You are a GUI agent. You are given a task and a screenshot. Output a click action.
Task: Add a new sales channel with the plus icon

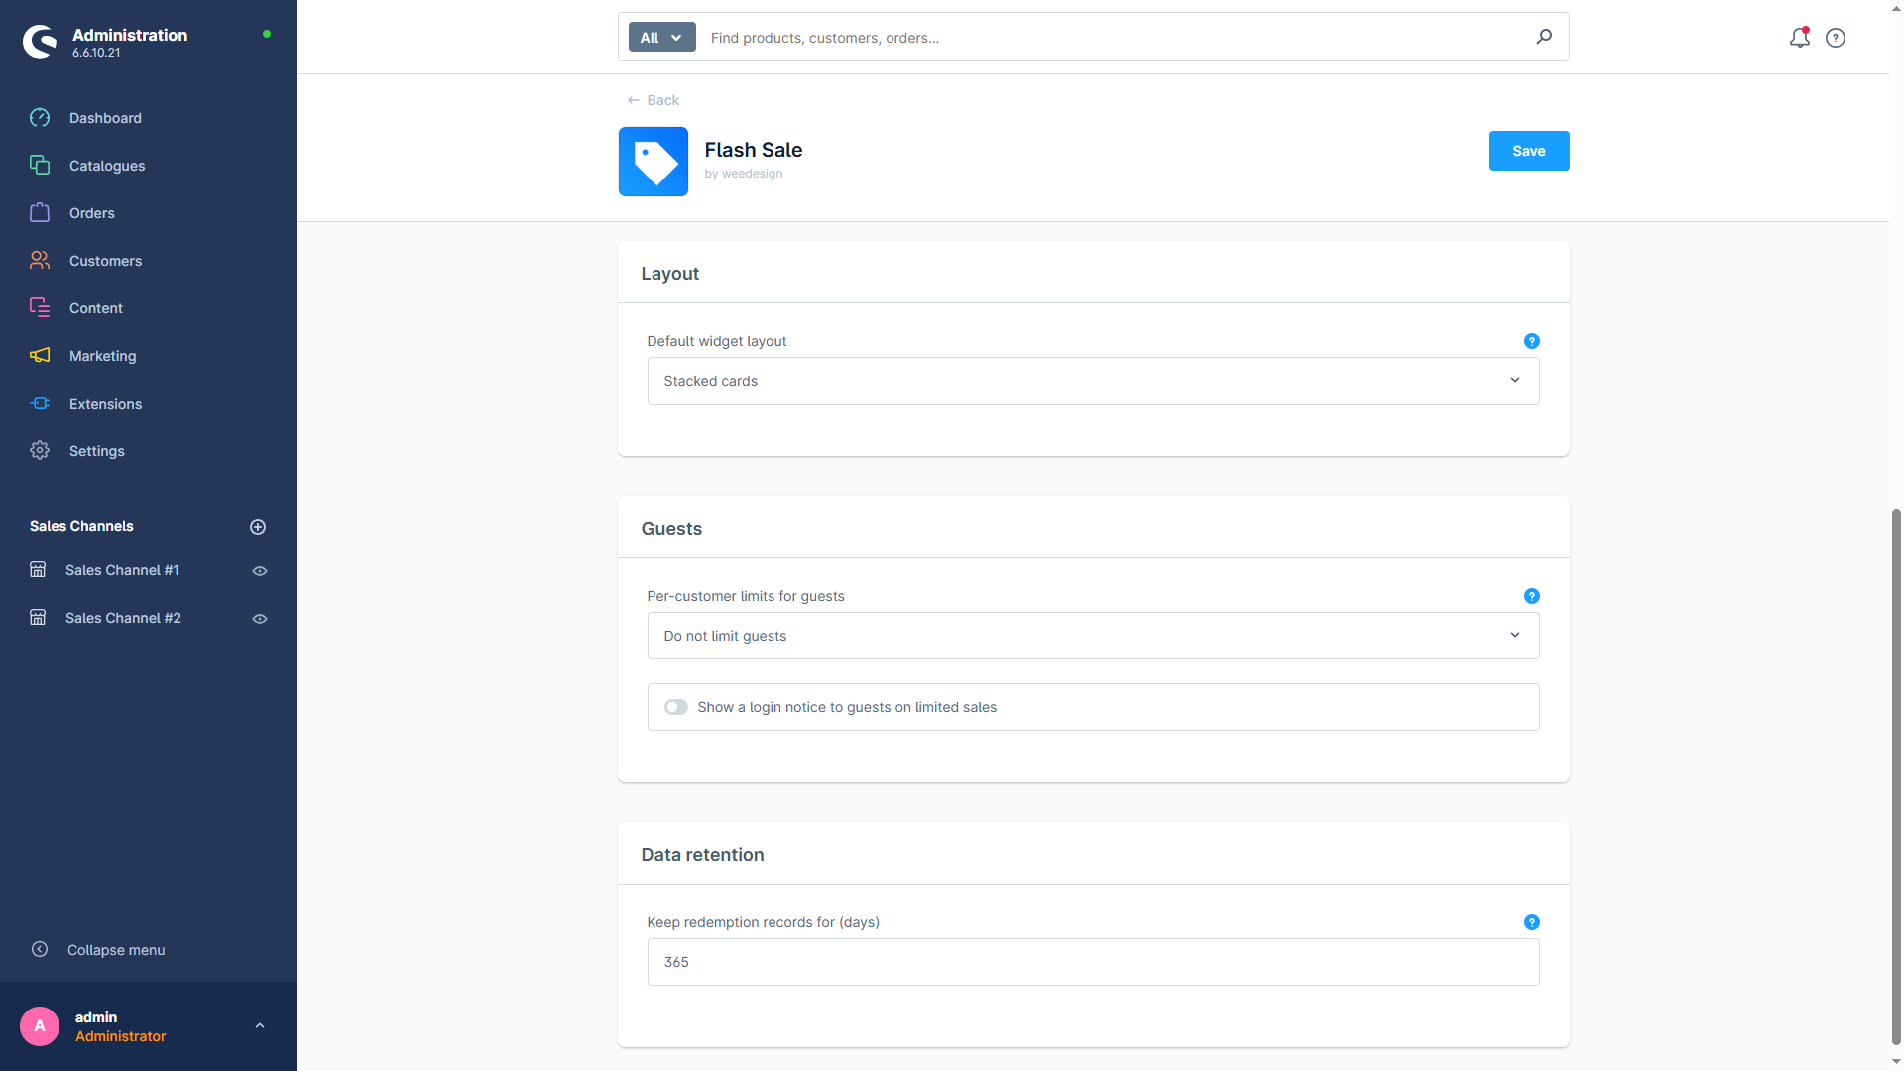click(258, 527)
